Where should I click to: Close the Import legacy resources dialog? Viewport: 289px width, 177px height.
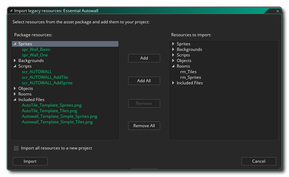tap(278, 11)
